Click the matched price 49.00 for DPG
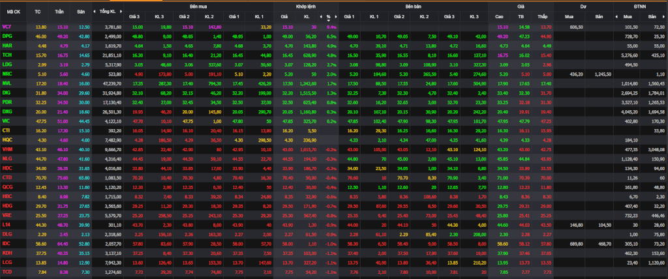Viewport: 668px width, 279px height. point(287,37)
